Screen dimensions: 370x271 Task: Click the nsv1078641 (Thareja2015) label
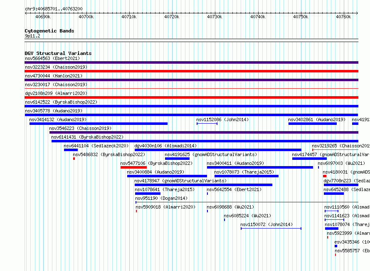click(x=165, y=189)
